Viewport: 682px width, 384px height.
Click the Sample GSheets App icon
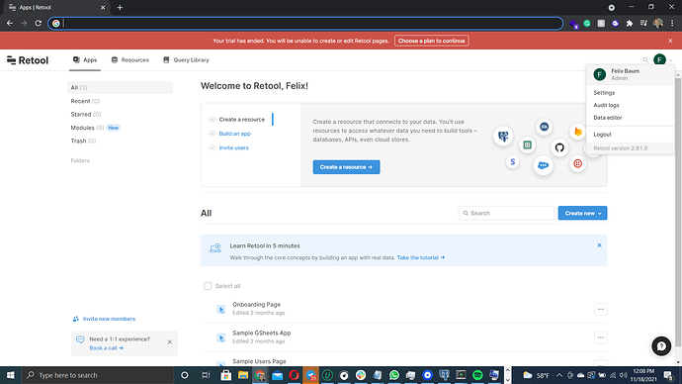pyautogui.click(x=221, y=337)
